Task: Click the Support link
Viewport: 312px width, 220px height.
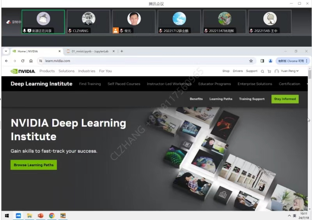Action: pos(252,71)
